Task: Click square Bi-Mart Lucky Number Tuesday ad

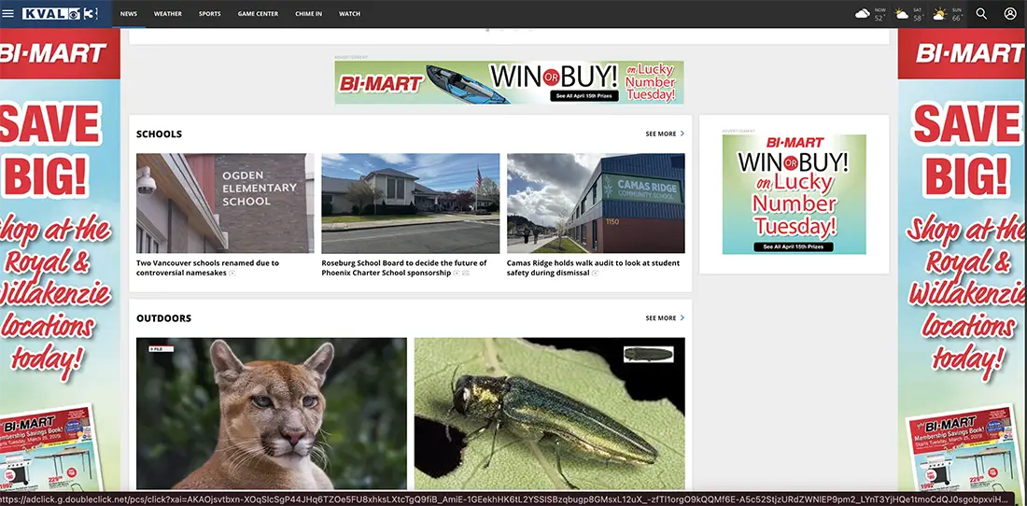Action: (794, 194)
